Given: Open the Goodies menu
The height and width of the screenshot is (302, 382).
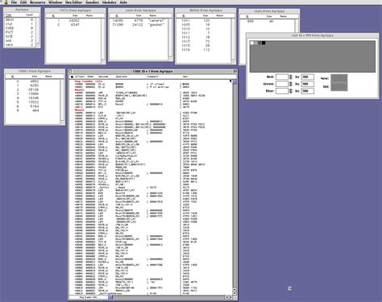Looking at the screenshot, I should click(x=92, y=2).
